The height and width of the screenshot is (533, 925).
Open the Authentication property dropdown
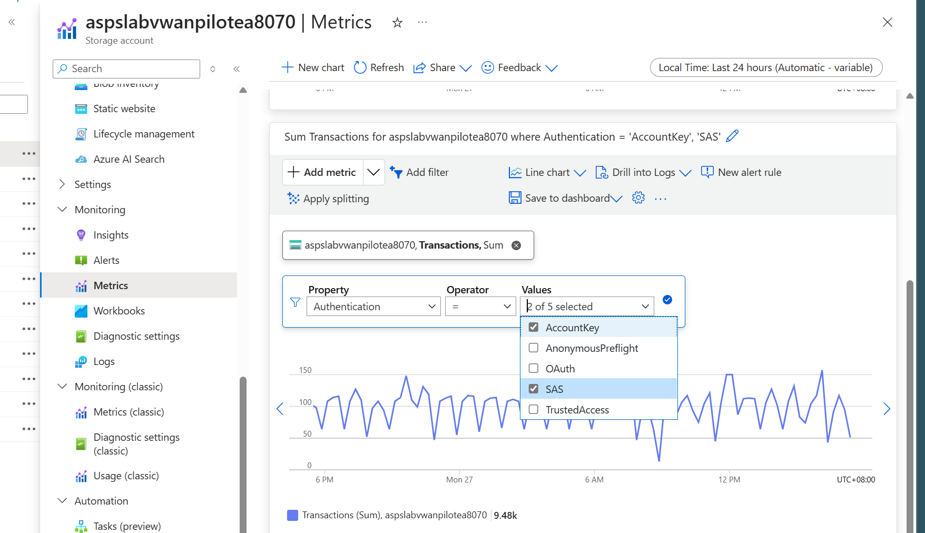click(x=373, y=307)
